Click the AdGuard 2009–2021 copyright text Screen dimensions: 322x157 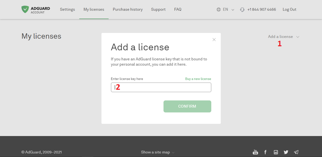42,152
